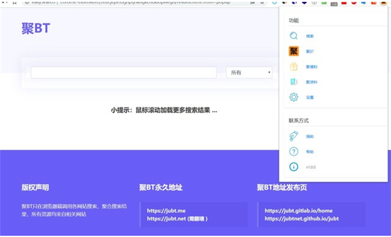Click the 聚BT永久地址 footer heading

[x=161, y=187]
